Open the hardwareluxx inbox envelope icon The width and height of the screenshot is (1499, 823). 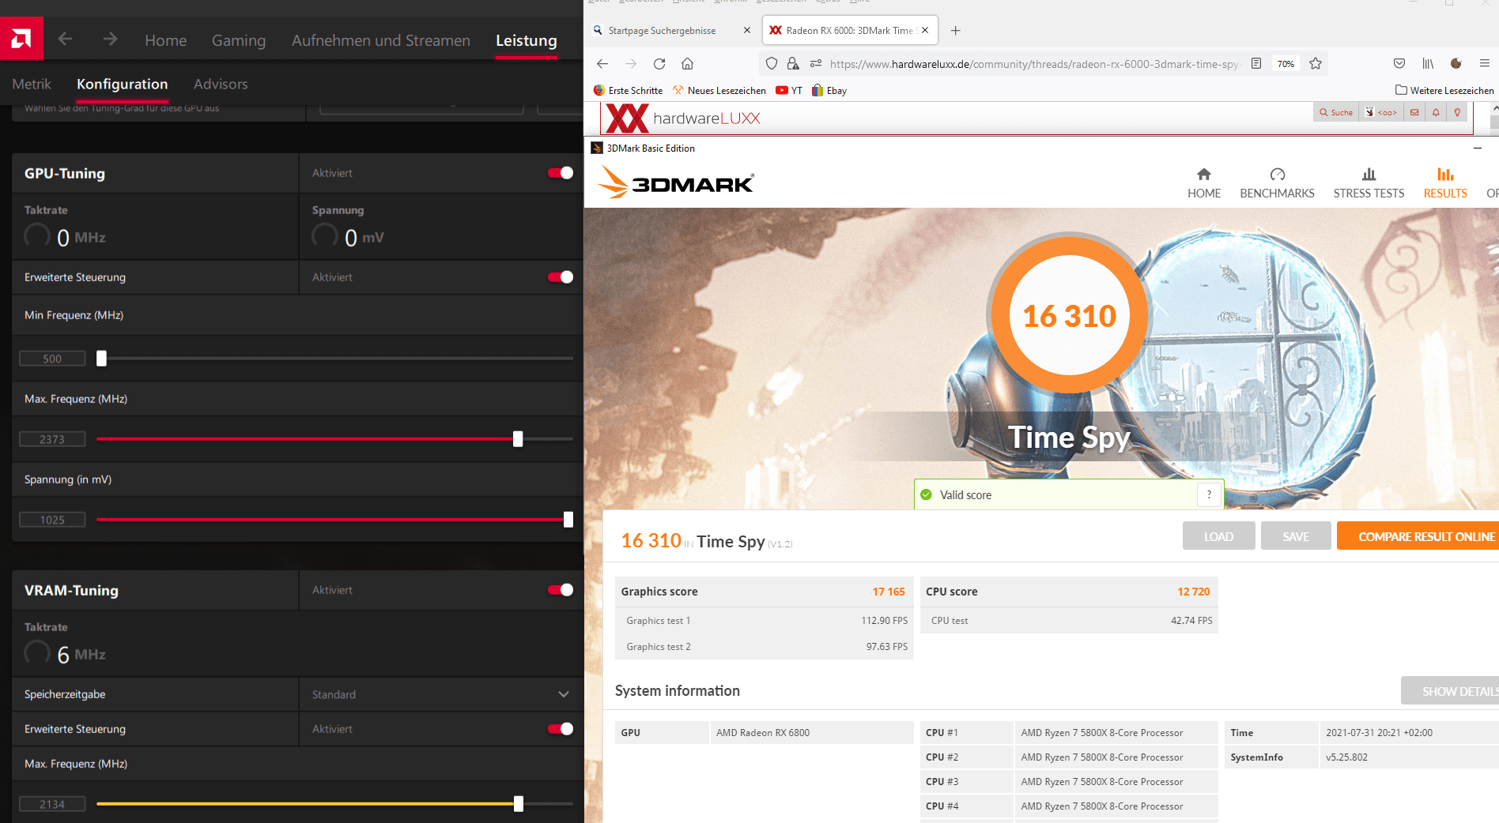pos(1414,112)
